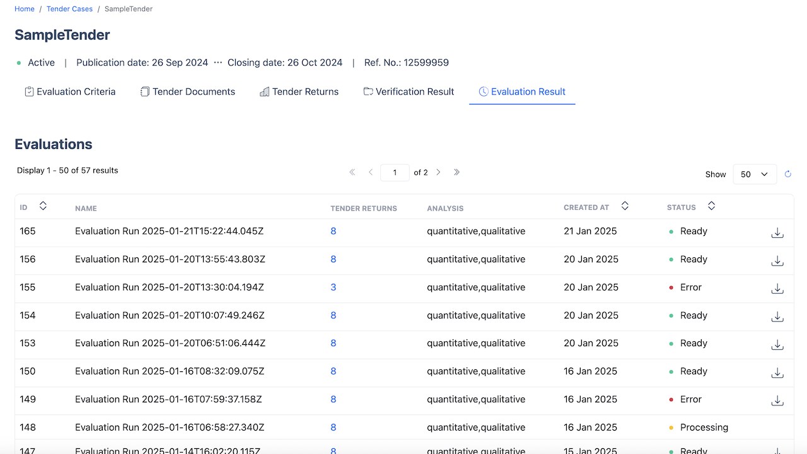This screenshot has width=807, height=454.
Task: Go to the next results page
Action: [438, 172]
